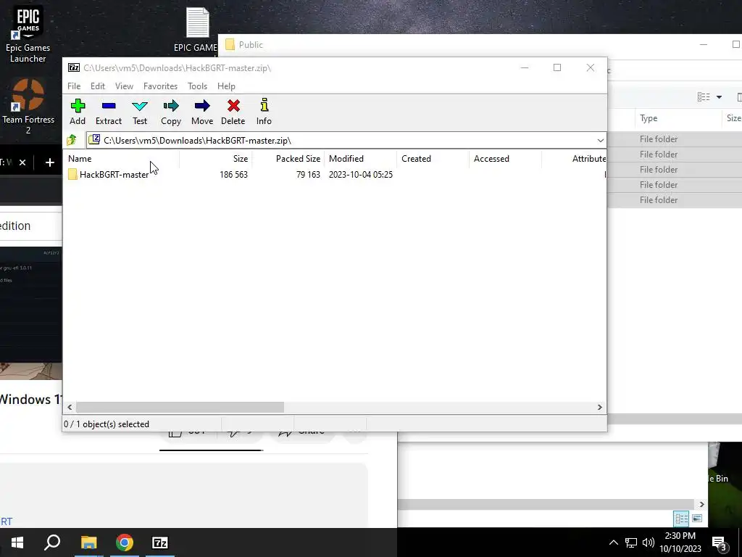This screenshot has height=557, width=742.
Task: Click the Public window title
Action: 251,45
